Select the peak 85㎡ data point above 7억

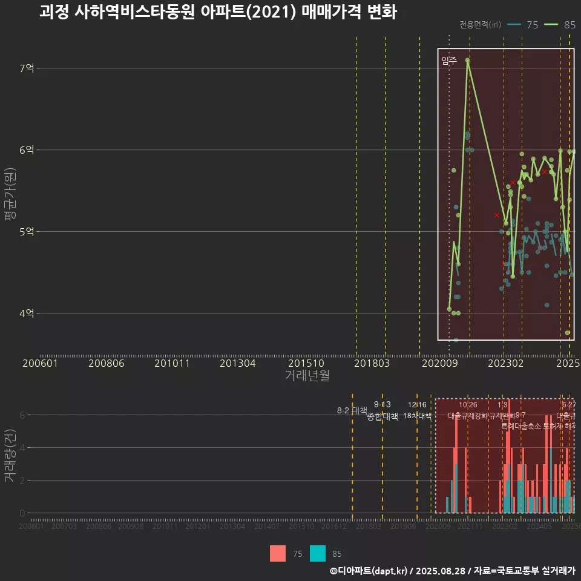coord(468,60)
